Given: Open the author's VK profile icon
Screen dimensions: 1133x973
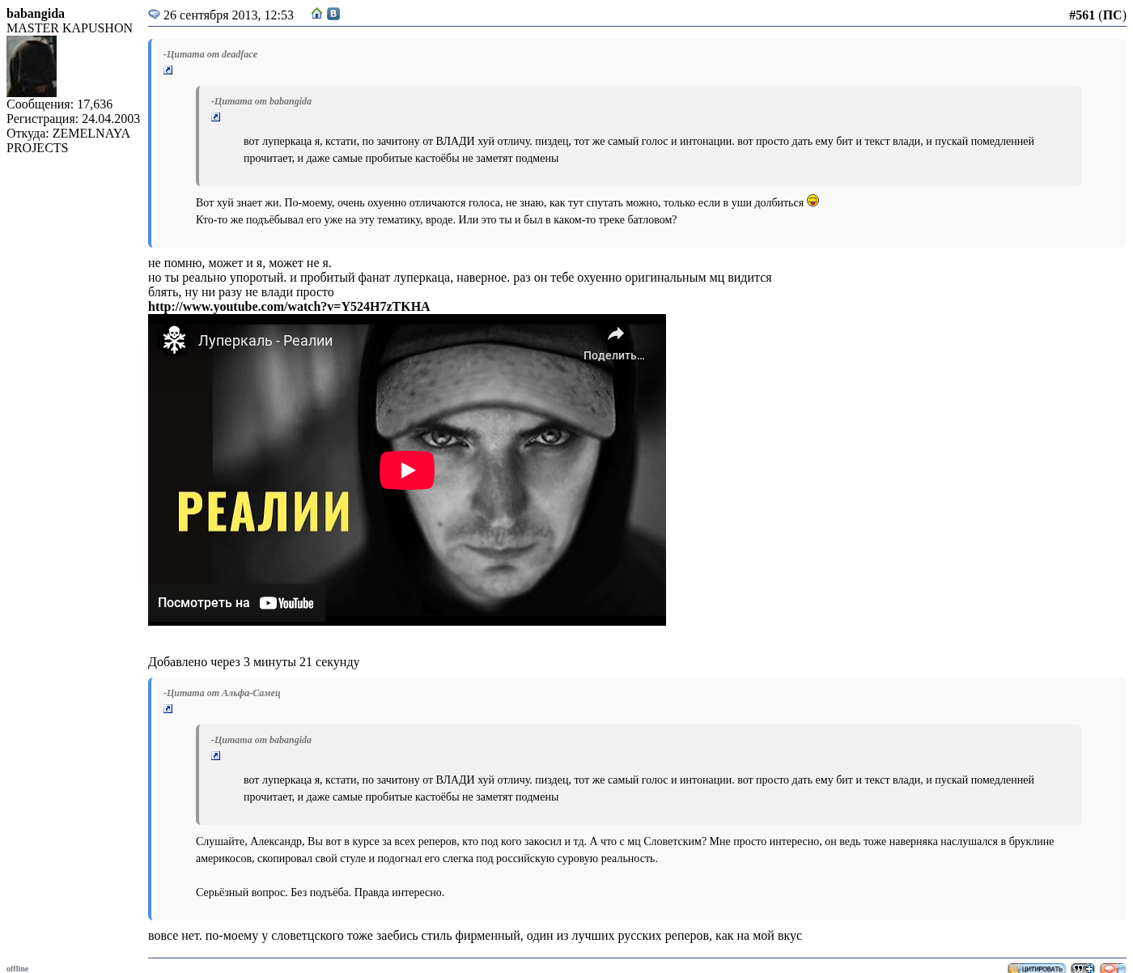Looking at the screenshot, I should 333,14.
